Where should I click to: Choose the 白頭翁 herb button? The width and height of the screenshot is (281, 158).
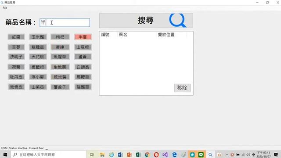[x=83, y=67]
